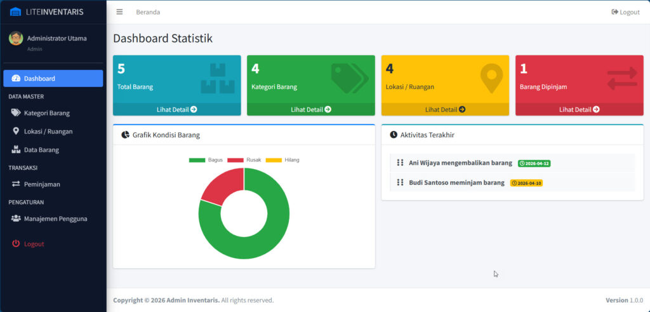Screen dimensions: 650x312
Task: Click the exchange arrows icon in Barang Dipinjam card
Action: point(621,79)
